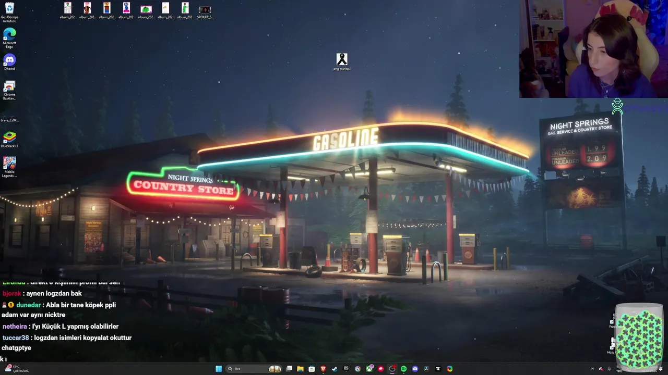Click the red notification tray icon

pos(601,369)
